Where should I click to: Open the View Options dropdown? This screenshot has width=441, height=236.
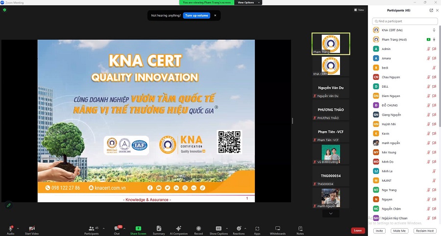tap(248, 2)
